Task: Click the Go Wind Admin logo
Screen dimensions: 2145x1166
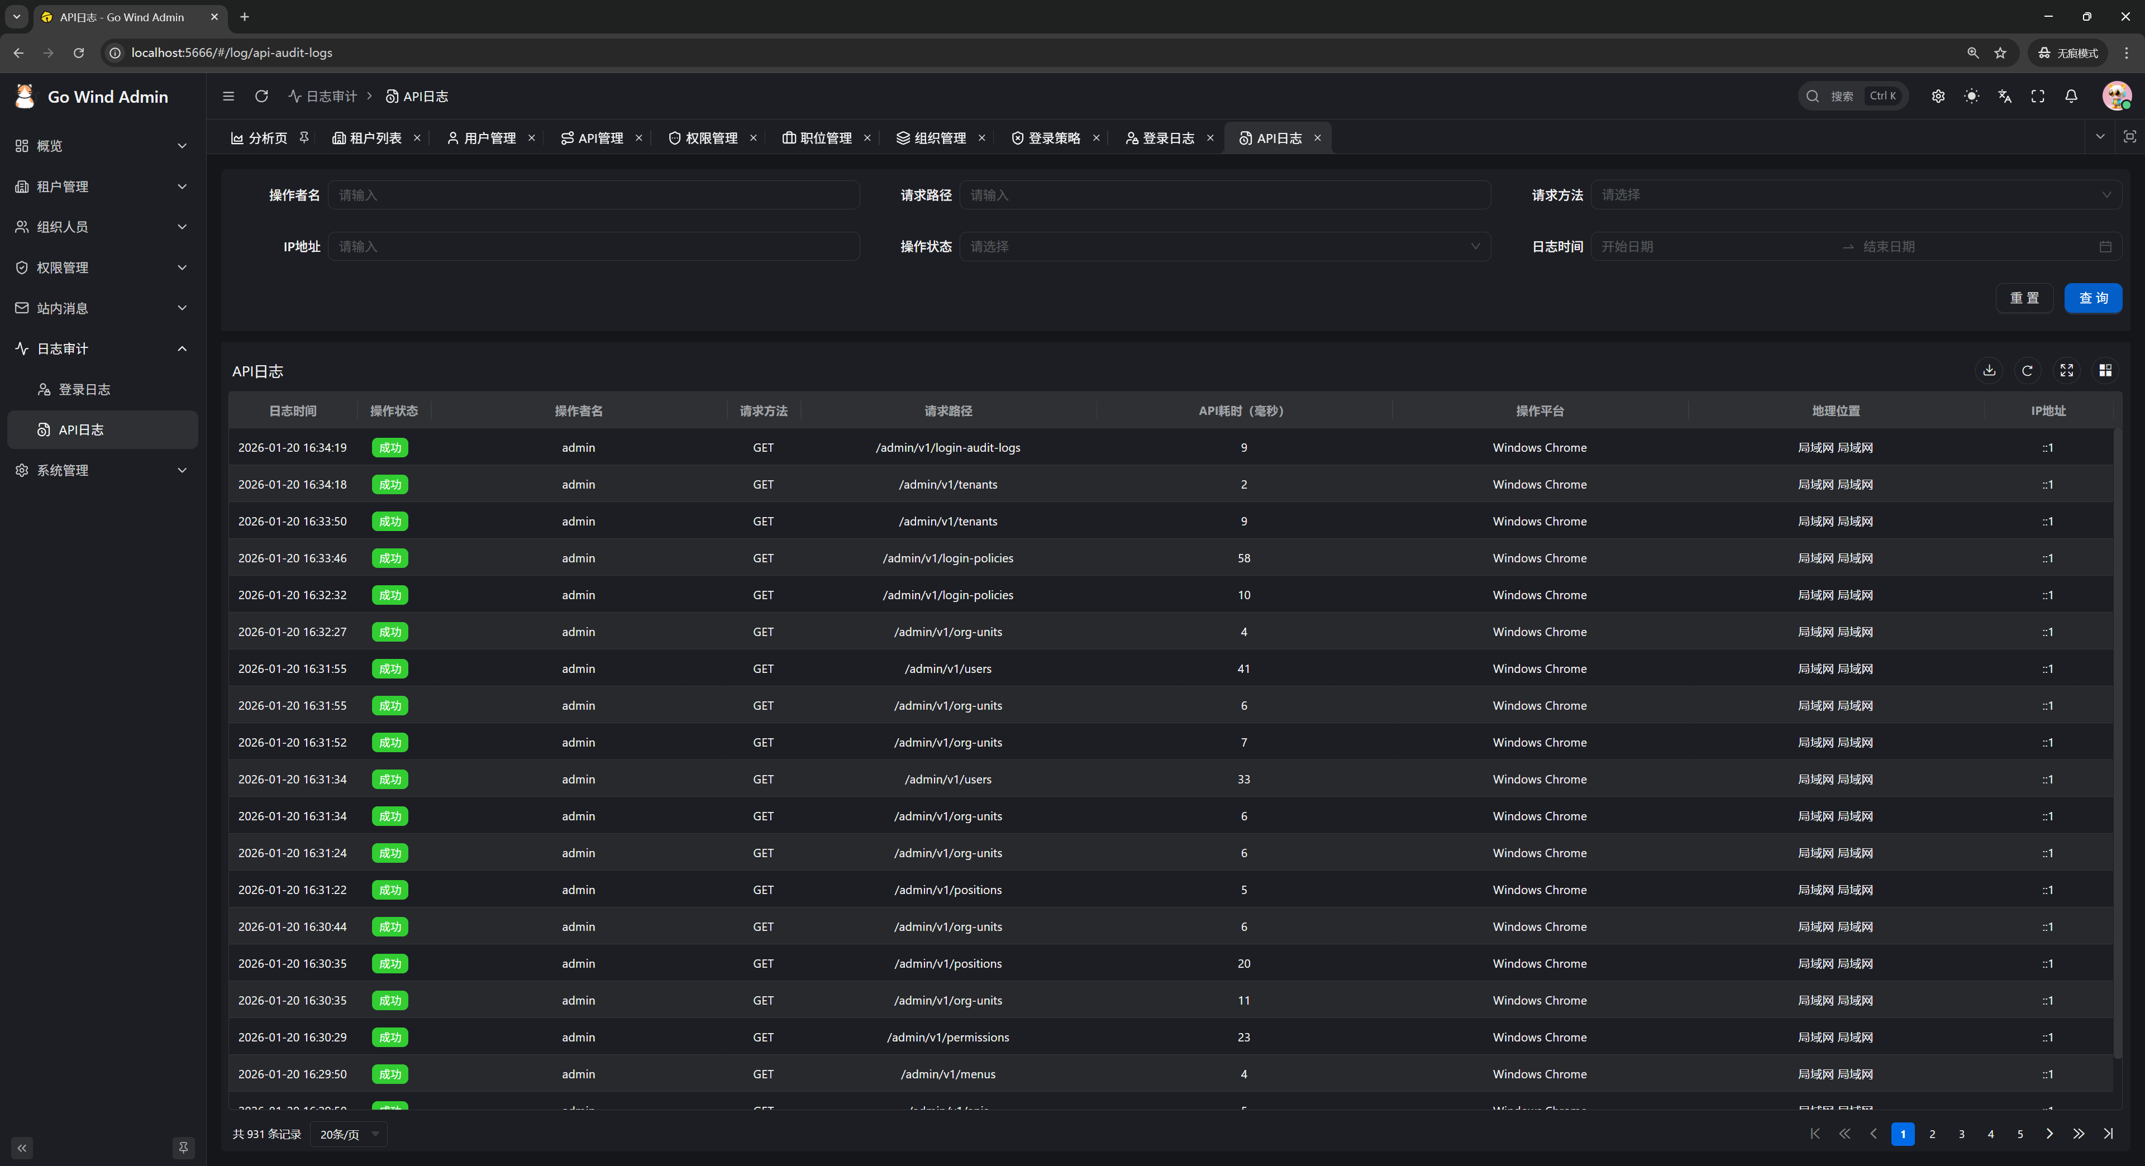Action: (92, 97)
